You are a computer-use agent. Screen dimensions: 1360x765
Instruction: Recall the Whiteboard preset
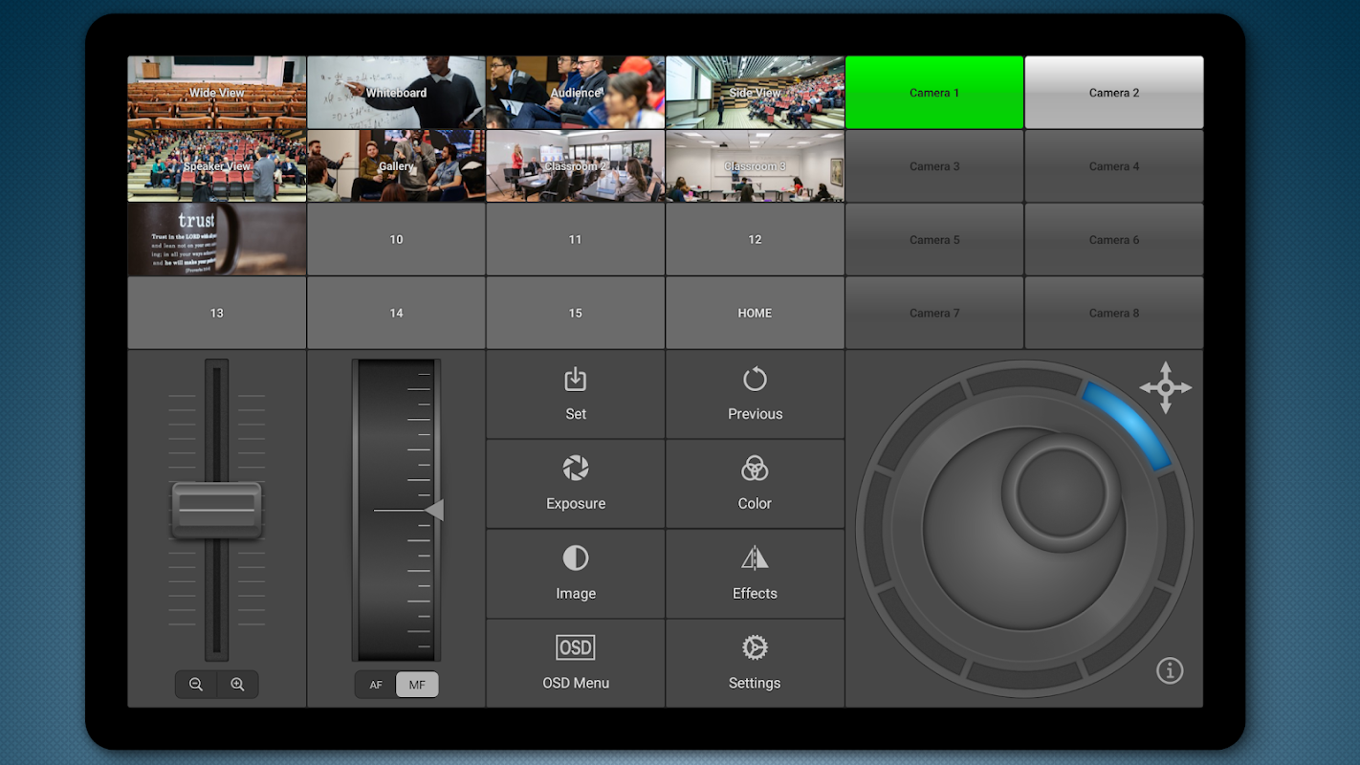(396, 93)
